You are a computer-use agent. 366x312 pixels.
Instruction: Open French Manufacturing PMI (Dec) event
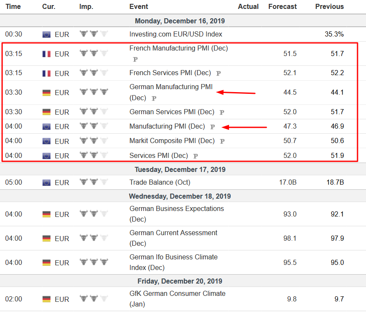179,48
